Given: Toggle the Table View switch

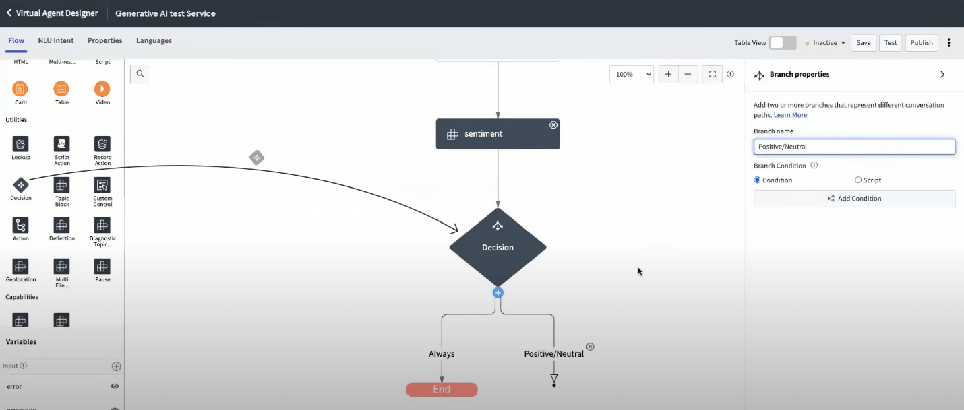Looking at the screenshot, I should (783, 42).
